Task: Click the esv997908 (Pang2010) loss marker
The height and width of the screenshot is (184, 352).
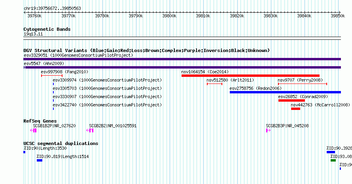Action: (52, 76)
